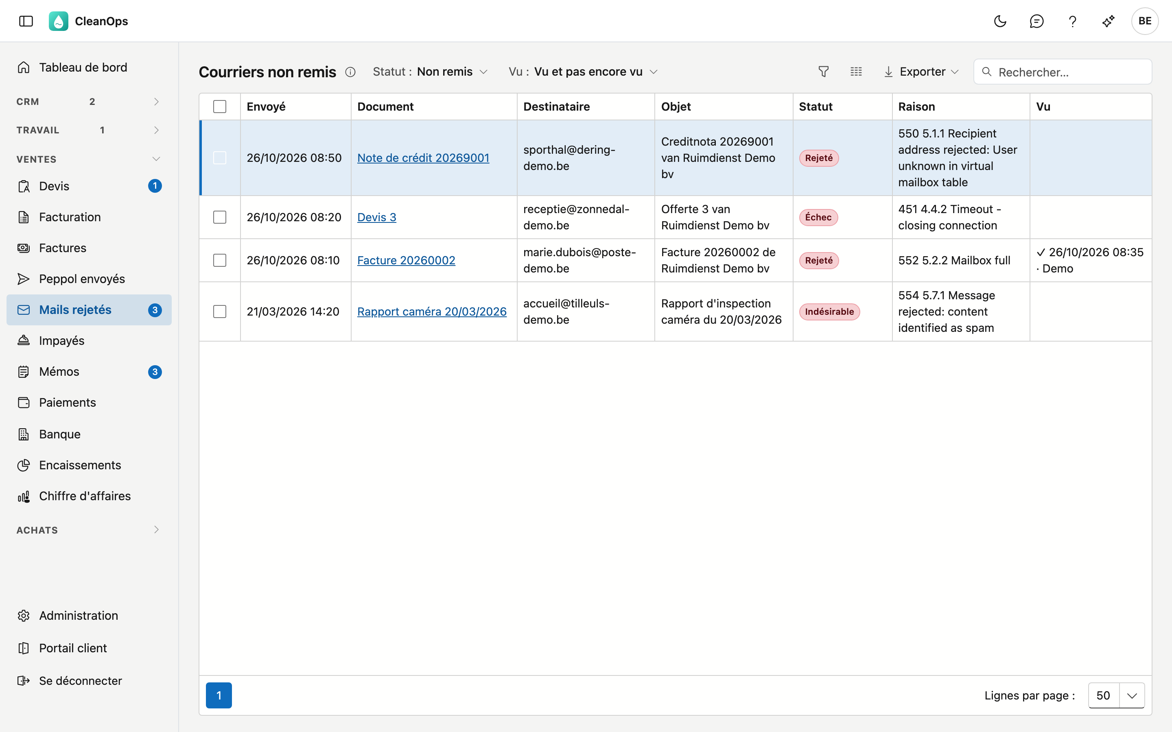
Task: Open Administration in the sidebar
Action: pyautogui.click(x=89, y=615)
